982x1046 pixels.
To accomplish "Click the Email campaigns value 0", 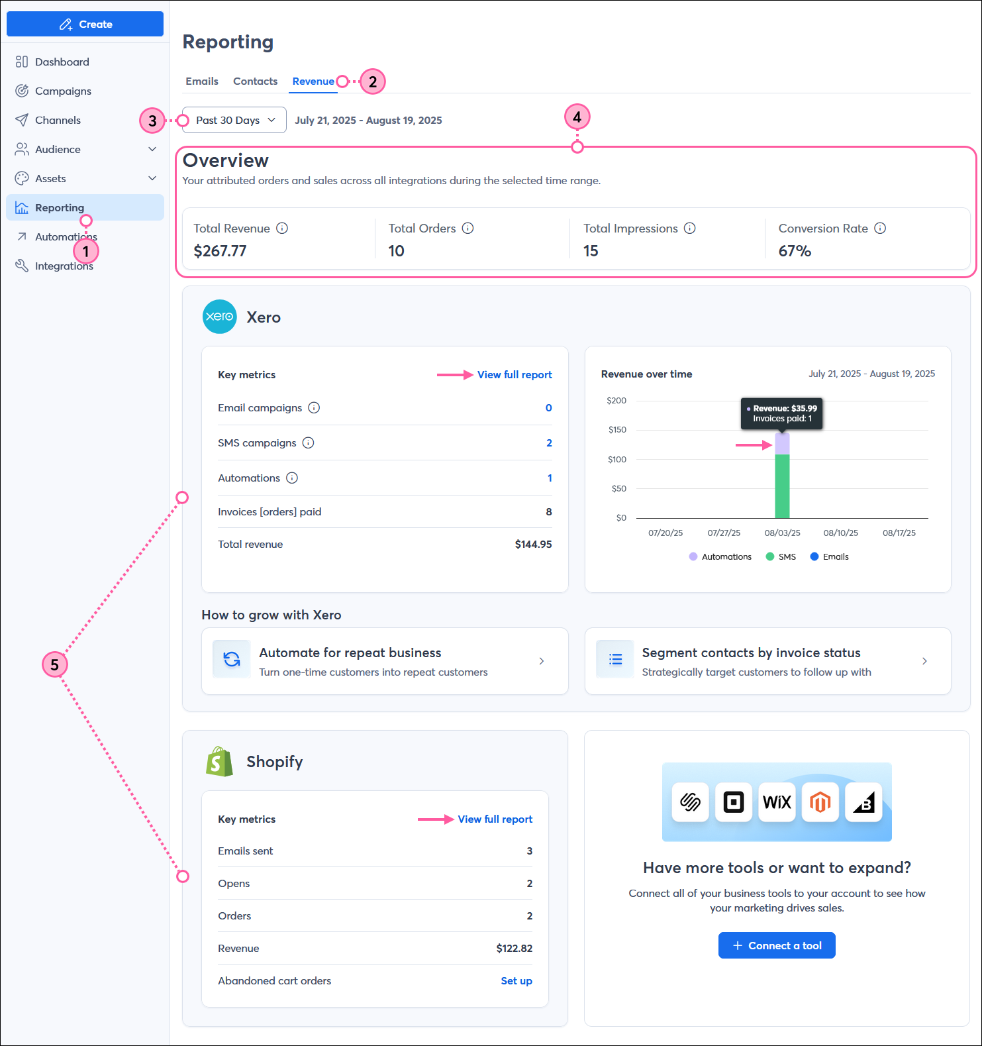I will tap(548, 407).
